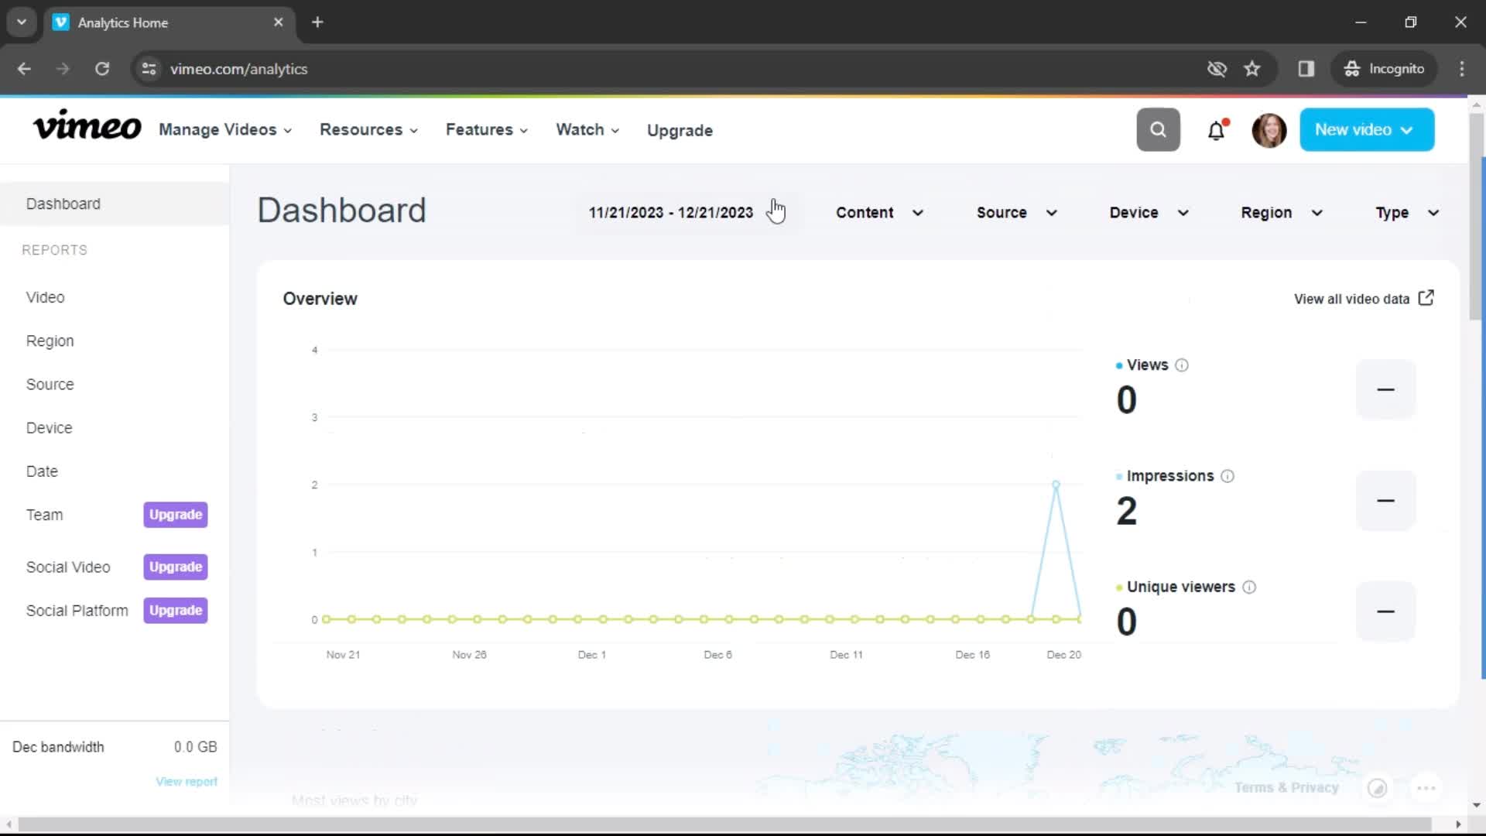The height and width of the screenshot is (836, 1486).
Task: Expand the Features menu
Action: 487,130
